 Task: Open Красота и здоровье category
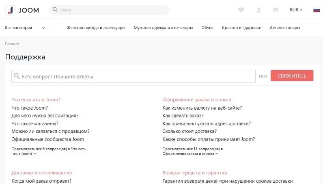tap(241, 28)
